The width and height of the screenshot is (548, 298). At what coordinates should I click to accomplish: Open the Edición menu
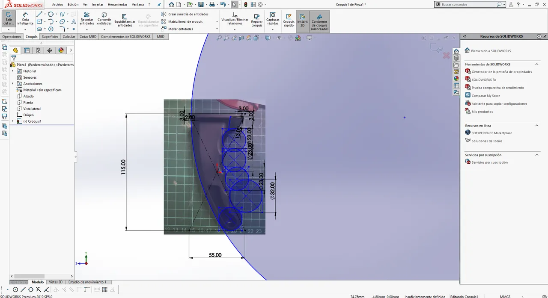[x=73, y=4]
